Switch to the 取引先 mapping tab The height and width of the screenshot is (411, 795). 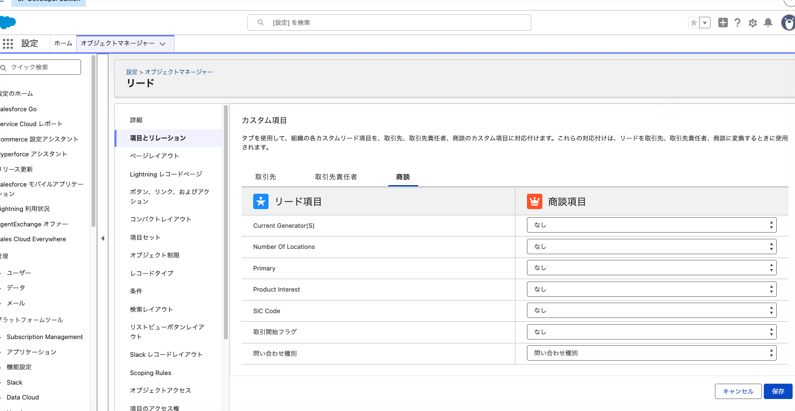pyautogui.click(x=266, y=177)
